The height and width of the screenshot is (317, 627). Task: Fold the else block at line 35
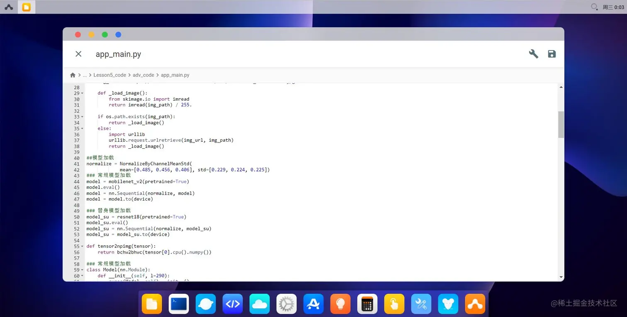pyautogui.click(x=82, y=128)
